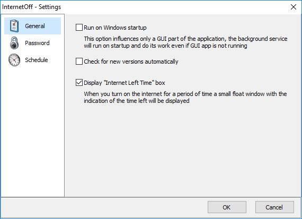Select the General settings label
Image resolution: width=302 pixels, height=219 pixels.
[x=35, y=26]
